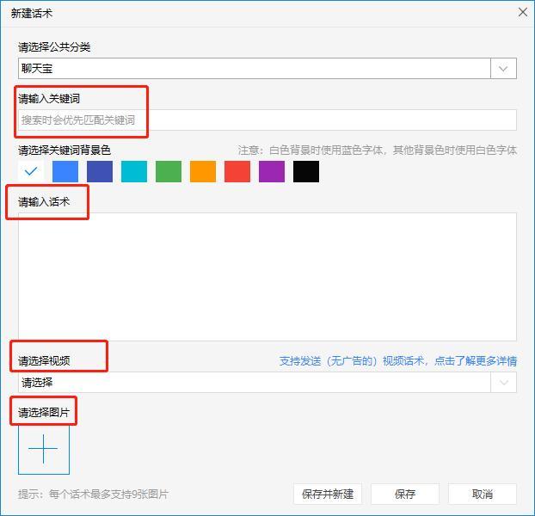Open the 聊天宝 category combo box
This screenshot has width=535, height=516.
click(x=254, y=69)
